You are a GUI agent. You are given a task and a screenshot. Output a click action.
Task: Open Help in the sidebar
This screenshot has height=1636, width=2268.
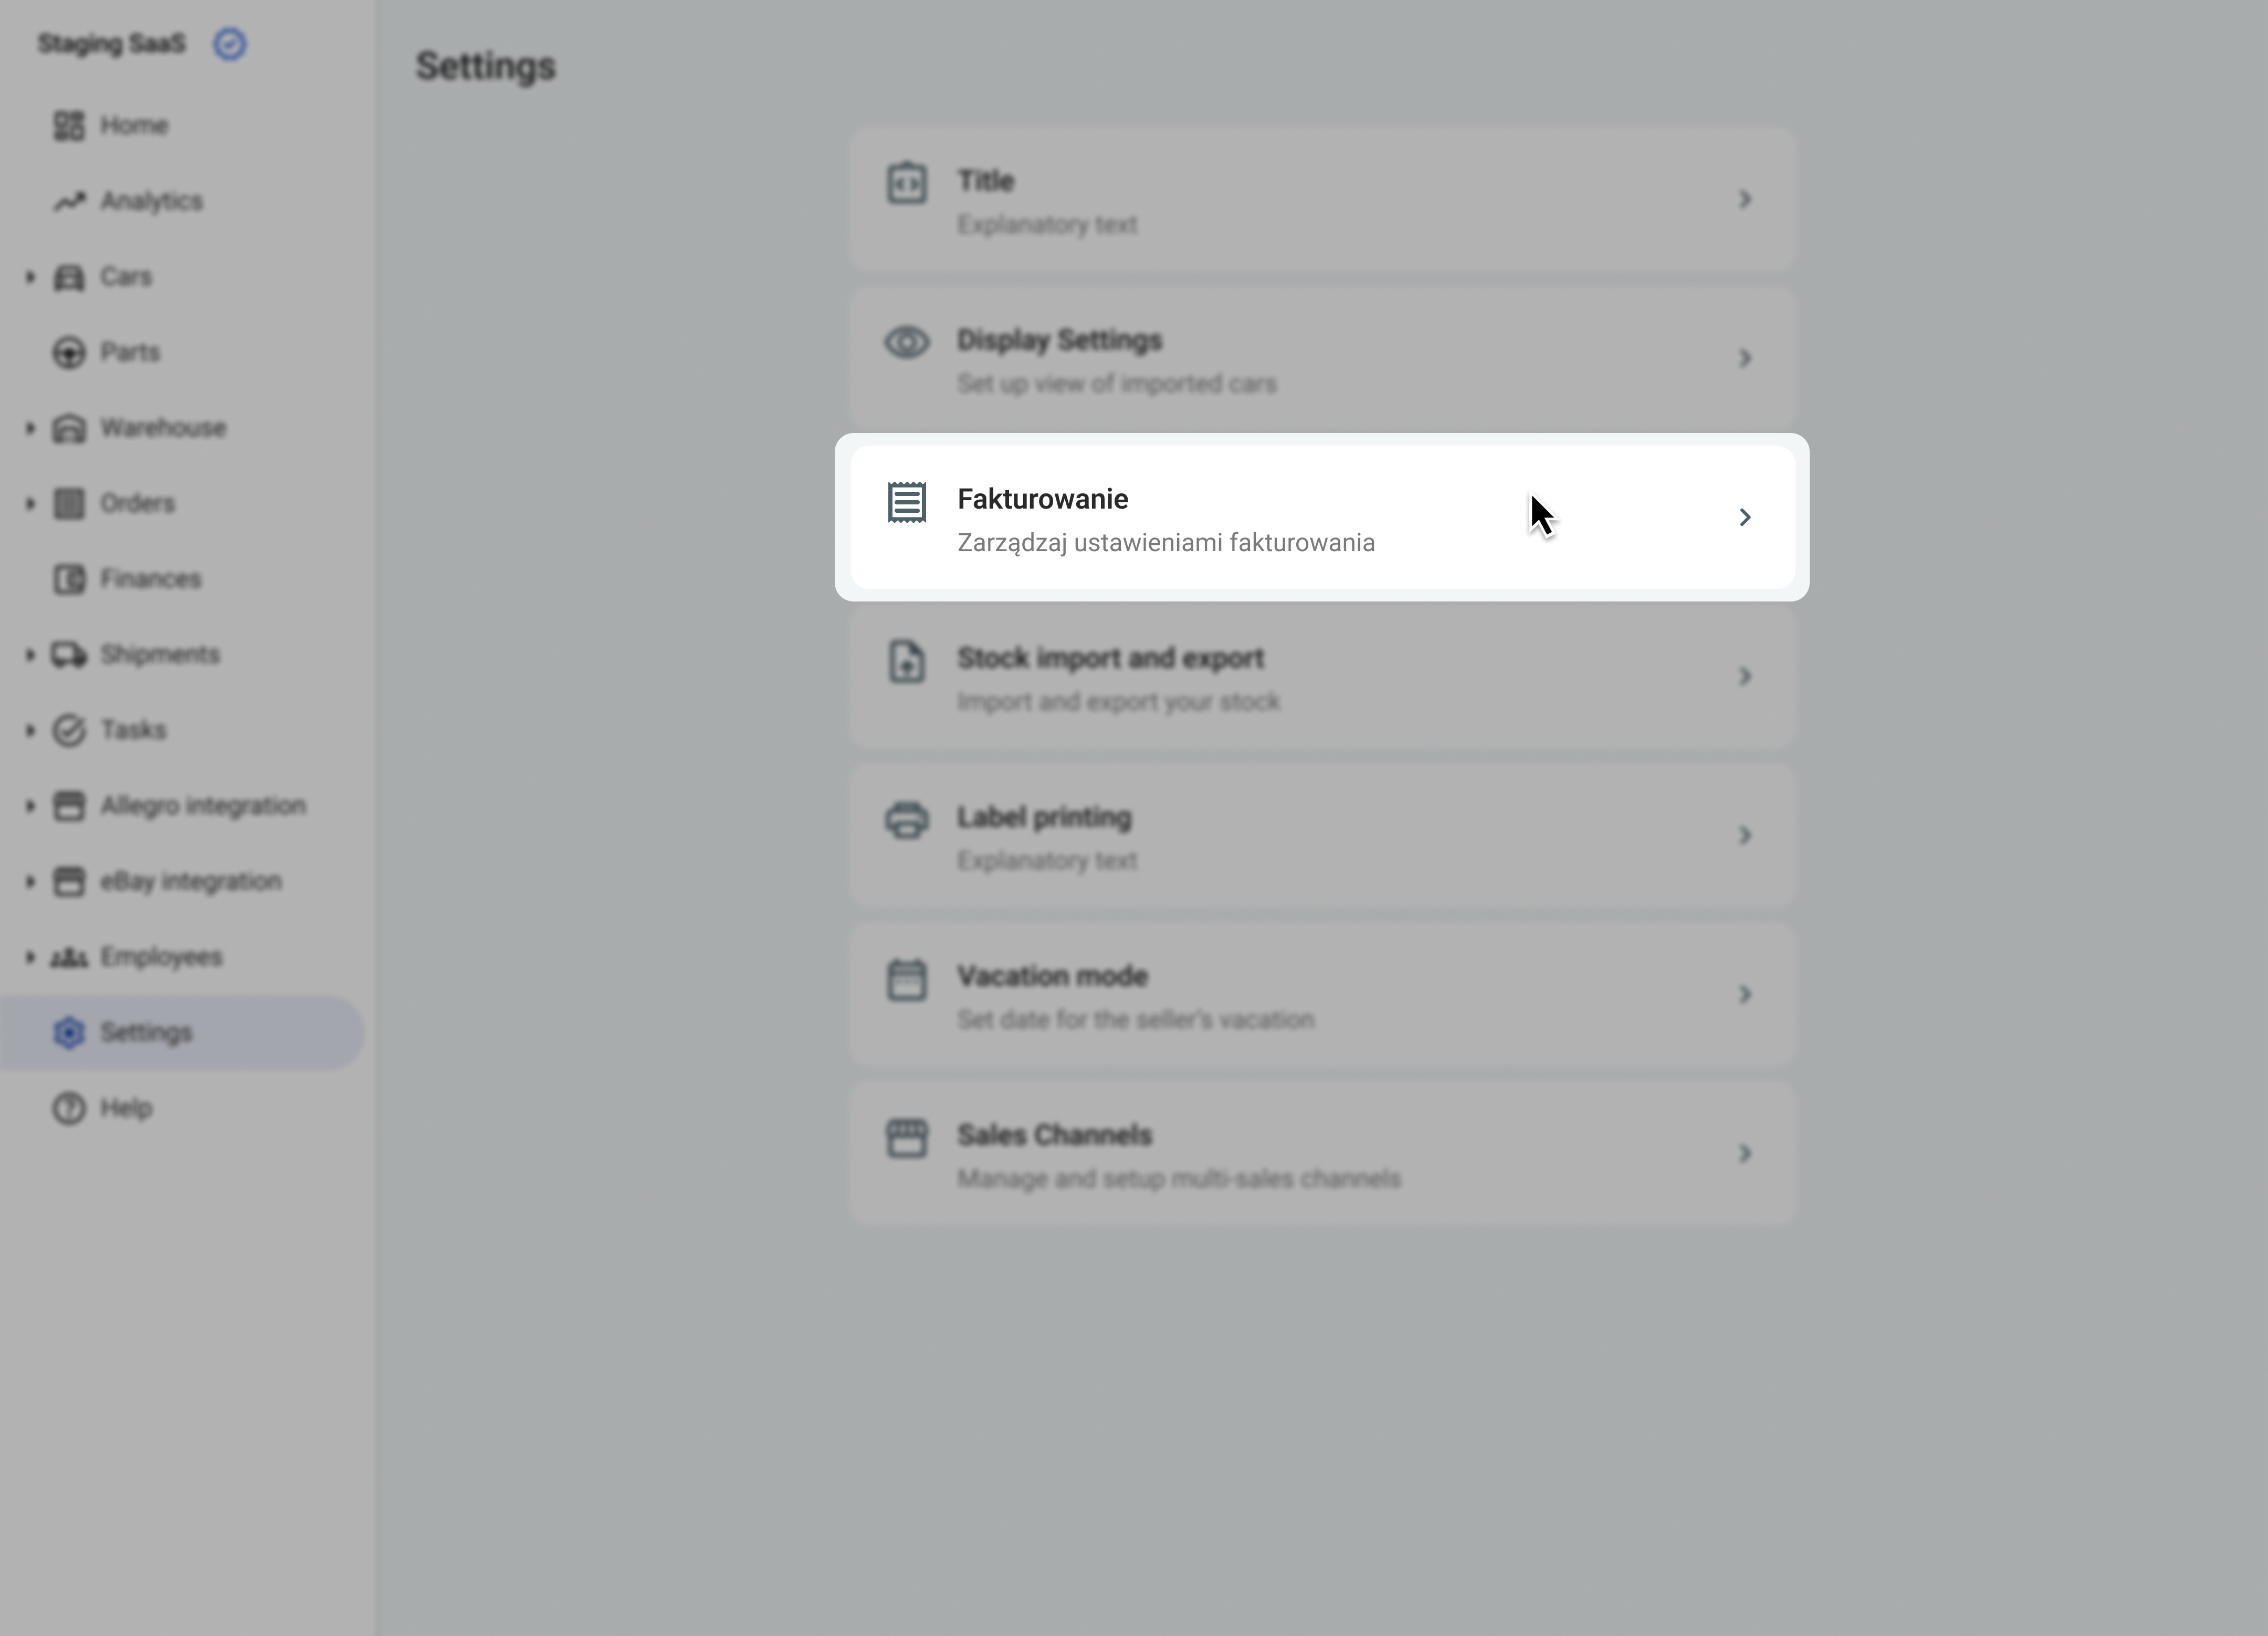tap(125, 1108)
